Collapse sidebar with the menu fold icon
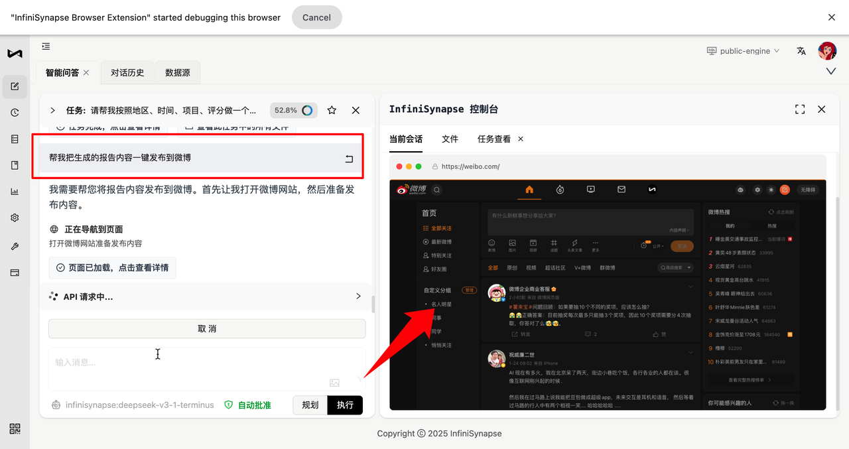Image resolution: width=849 pixels, height=449 pixels. pyautogui.click(x=46, y=46)
